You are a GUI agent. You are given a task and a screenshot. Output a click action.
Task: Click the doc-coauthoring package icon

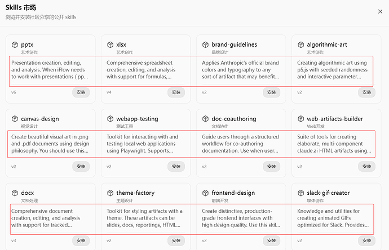pyautogui.click(x=205, y=119)
